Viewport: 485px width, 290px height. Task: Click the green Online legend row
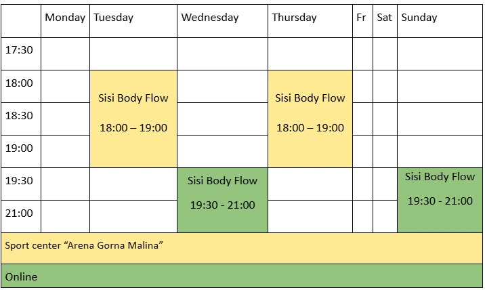[x=242, y=276]
